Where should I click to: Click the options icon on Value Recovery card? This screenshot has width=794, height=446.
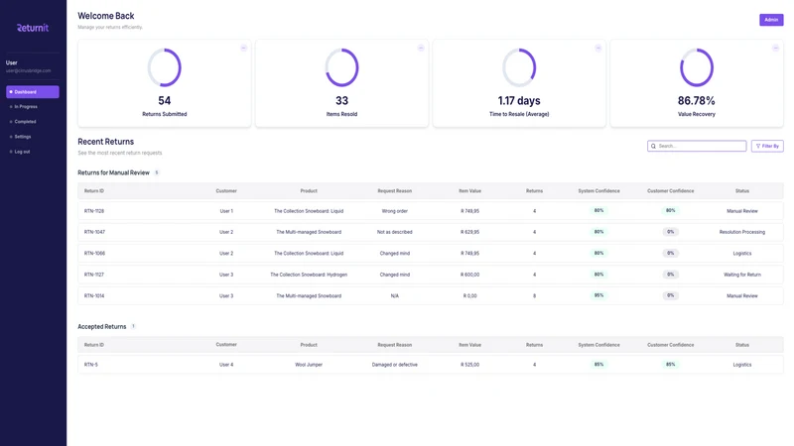coord(775,48)
